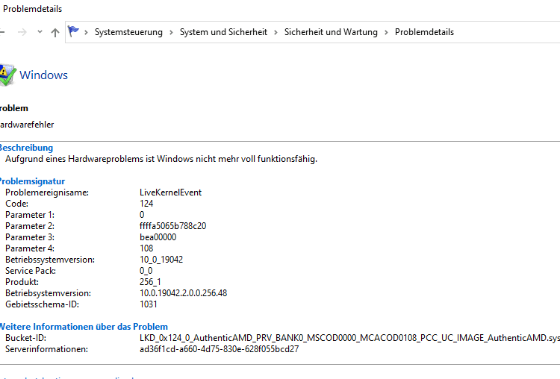Click the Parameter 2 value ffffa5065b788c20
This screenshot has width=560, height=379.
pyautogui.click(x=173, y=226)
